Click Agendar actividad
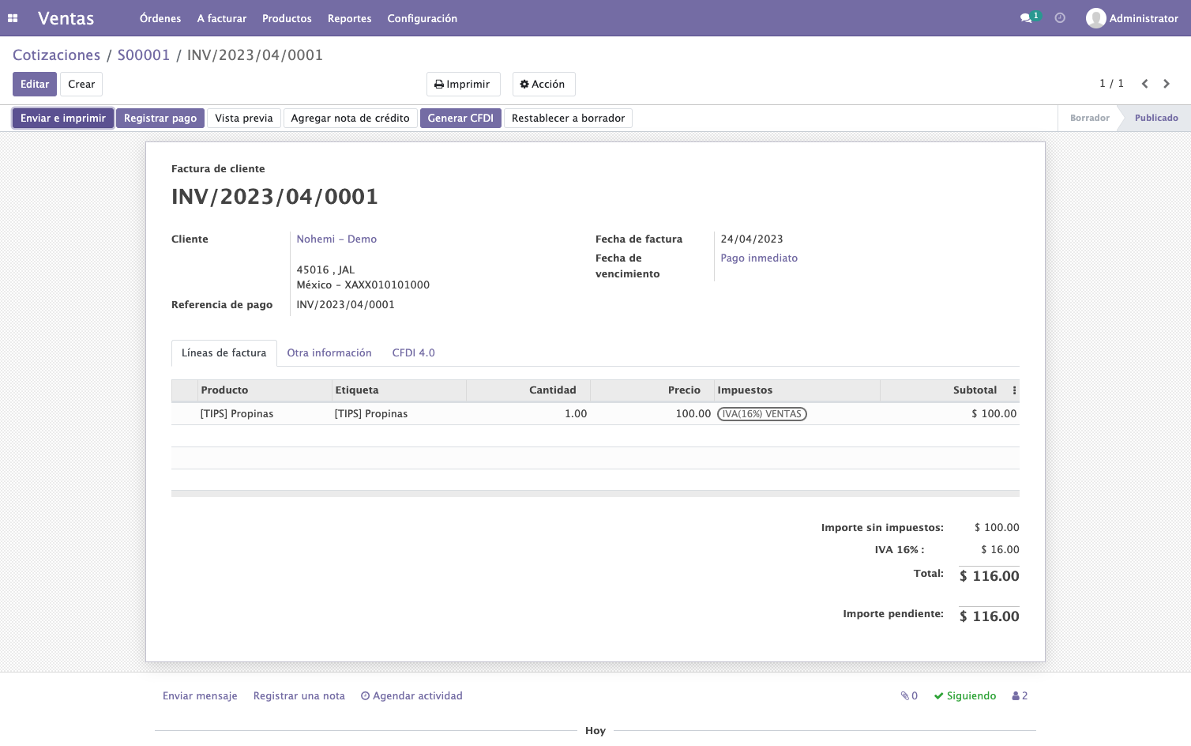The height and width of the screenshot is (746, 1191). (411, 696)
